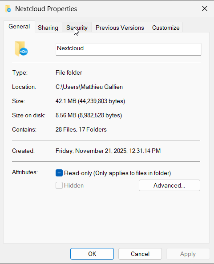Dismiss the dialog with Cancel
Viewport: 214px width, 264px height.
click(x=140, y=254)
